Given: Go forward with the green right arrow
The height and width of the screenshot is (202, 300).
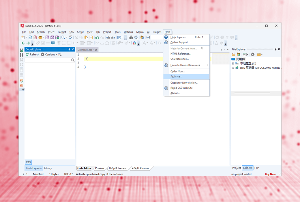Looking at the screenshot, I should point(28,43).
